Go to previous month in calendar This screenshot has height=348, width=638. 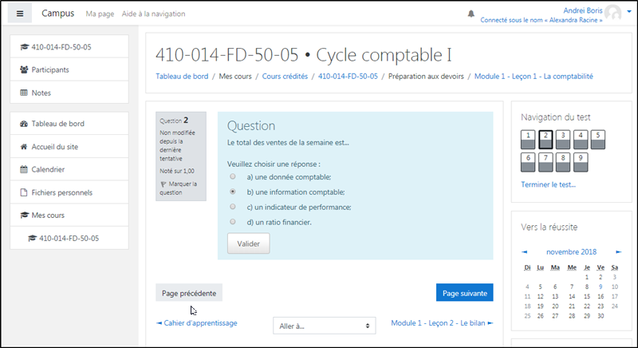(524, 251)
